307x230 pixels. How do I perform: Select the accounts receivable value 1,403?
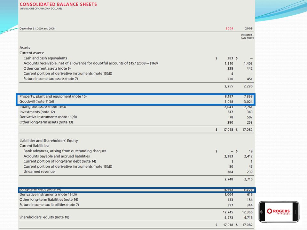pyautogui.click(x=248, y=64)
